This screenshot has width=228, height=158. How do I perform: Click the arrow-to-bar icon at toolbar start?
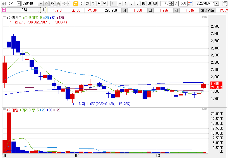(4, 4)
